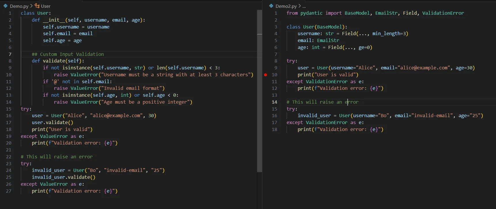Click the '## Custom Input Validation' comment
The width and height of the screenshot is (496, 209).
[x=68, y=54]
